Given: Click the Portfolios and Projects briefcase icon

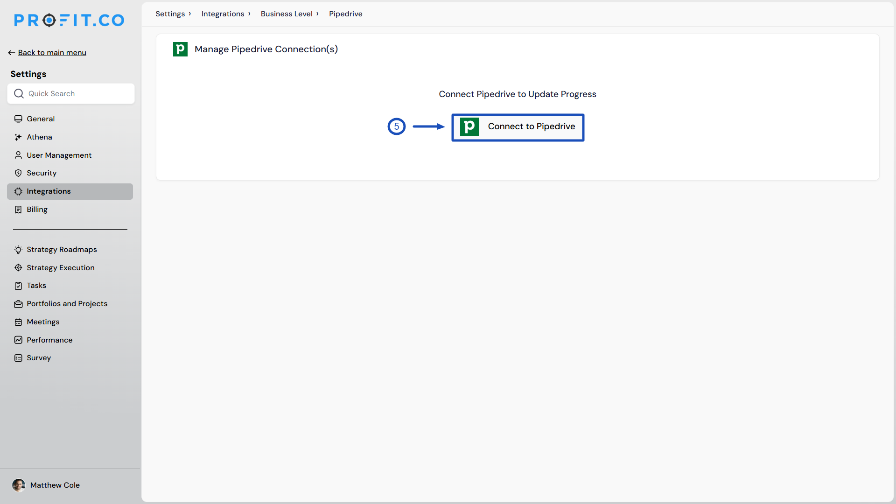Looking at the screenshot, I should (x=18, y=304).
